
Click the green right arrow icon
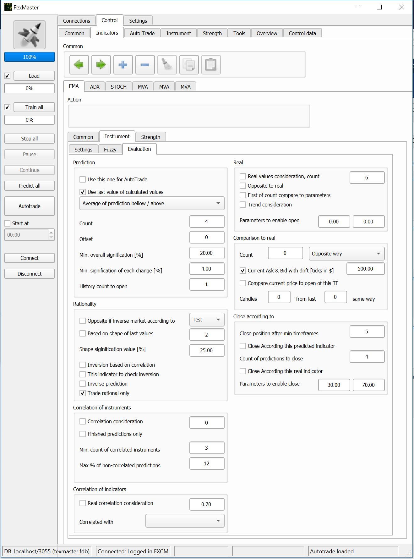tap(101, 65)
